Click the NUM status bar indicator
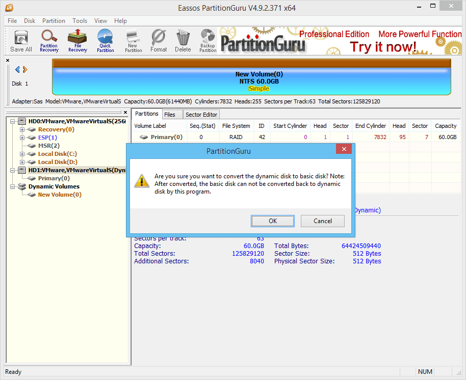The height and width of the screenshot is (380, 466). pos(425,372)
